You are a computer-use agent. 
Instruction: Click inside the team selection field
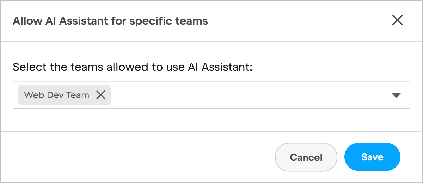247,95
